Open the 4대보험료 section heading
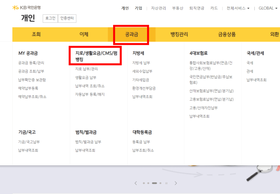Image resolution: width=280 pixels, height=194 pixels. point(198,53)
